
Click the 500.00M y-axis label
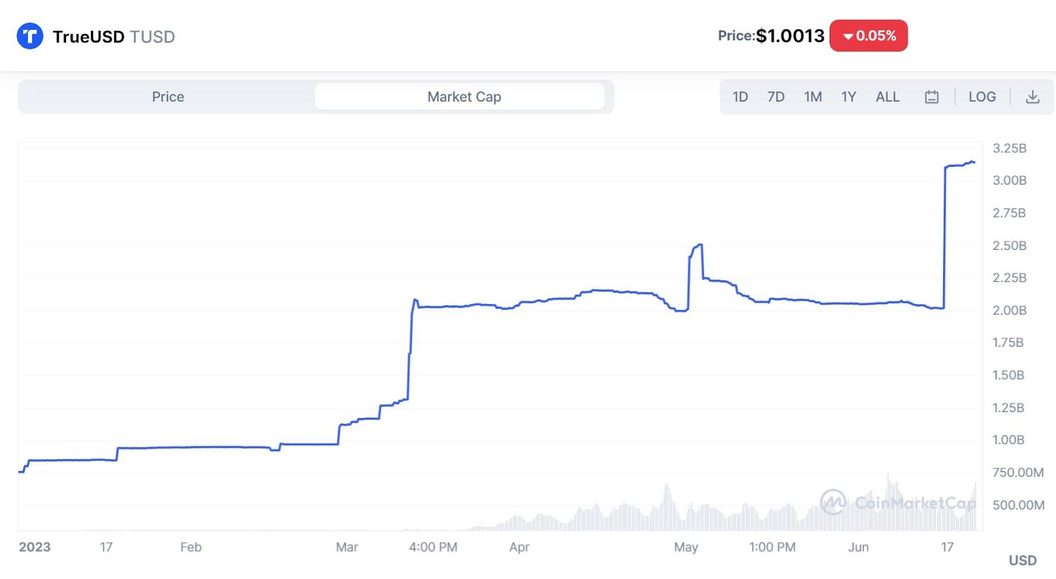1018,505
